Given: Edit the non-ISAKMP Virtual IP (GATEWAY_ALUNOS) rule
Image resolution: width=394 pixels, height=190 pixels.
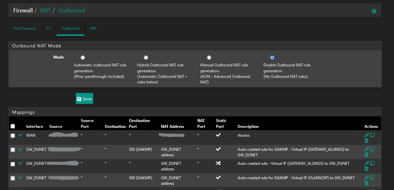Looking at the screenshot, I should 367,163.
